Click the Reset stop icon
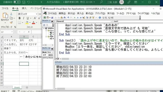163x92 pixels. coord(80,18)
